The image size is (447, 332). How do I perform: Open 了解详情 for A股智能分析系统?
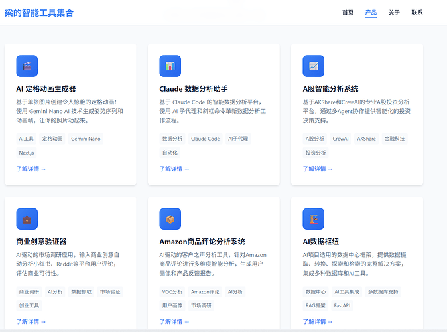point(318,169)
